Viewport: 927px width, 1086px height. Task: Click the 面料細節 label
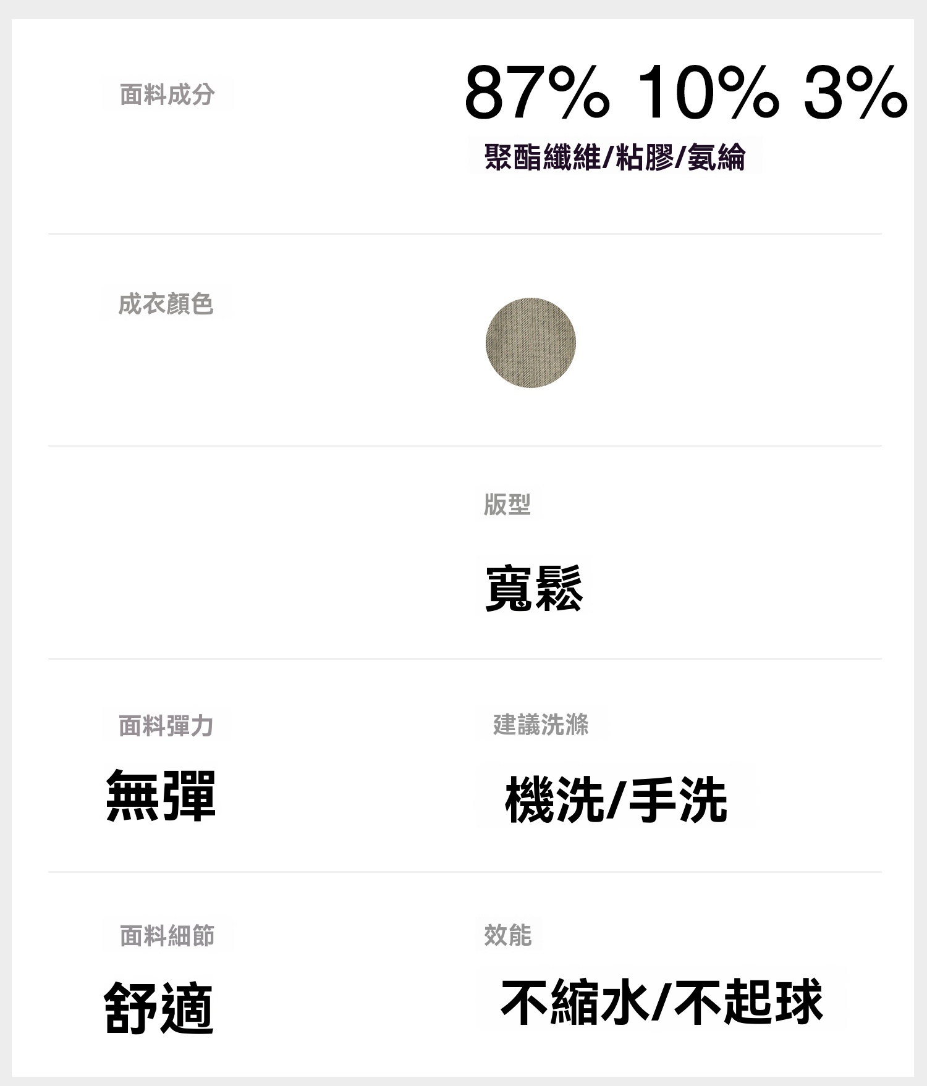tap(167, 936)
